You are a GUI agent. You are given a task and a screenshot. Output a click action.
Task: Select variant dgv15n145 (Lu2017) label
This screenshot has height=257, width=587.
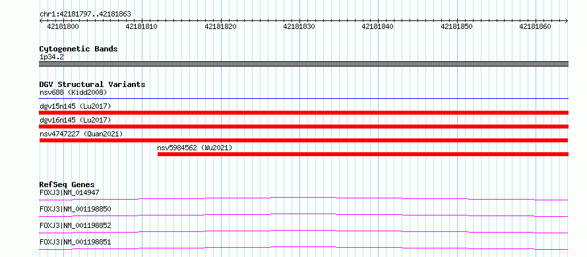75,106
